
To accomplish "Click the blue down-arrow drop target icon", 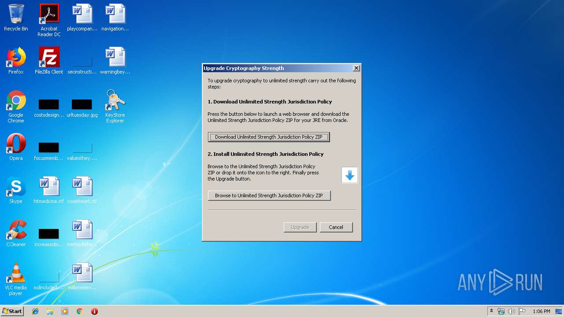I will (349, 175).
